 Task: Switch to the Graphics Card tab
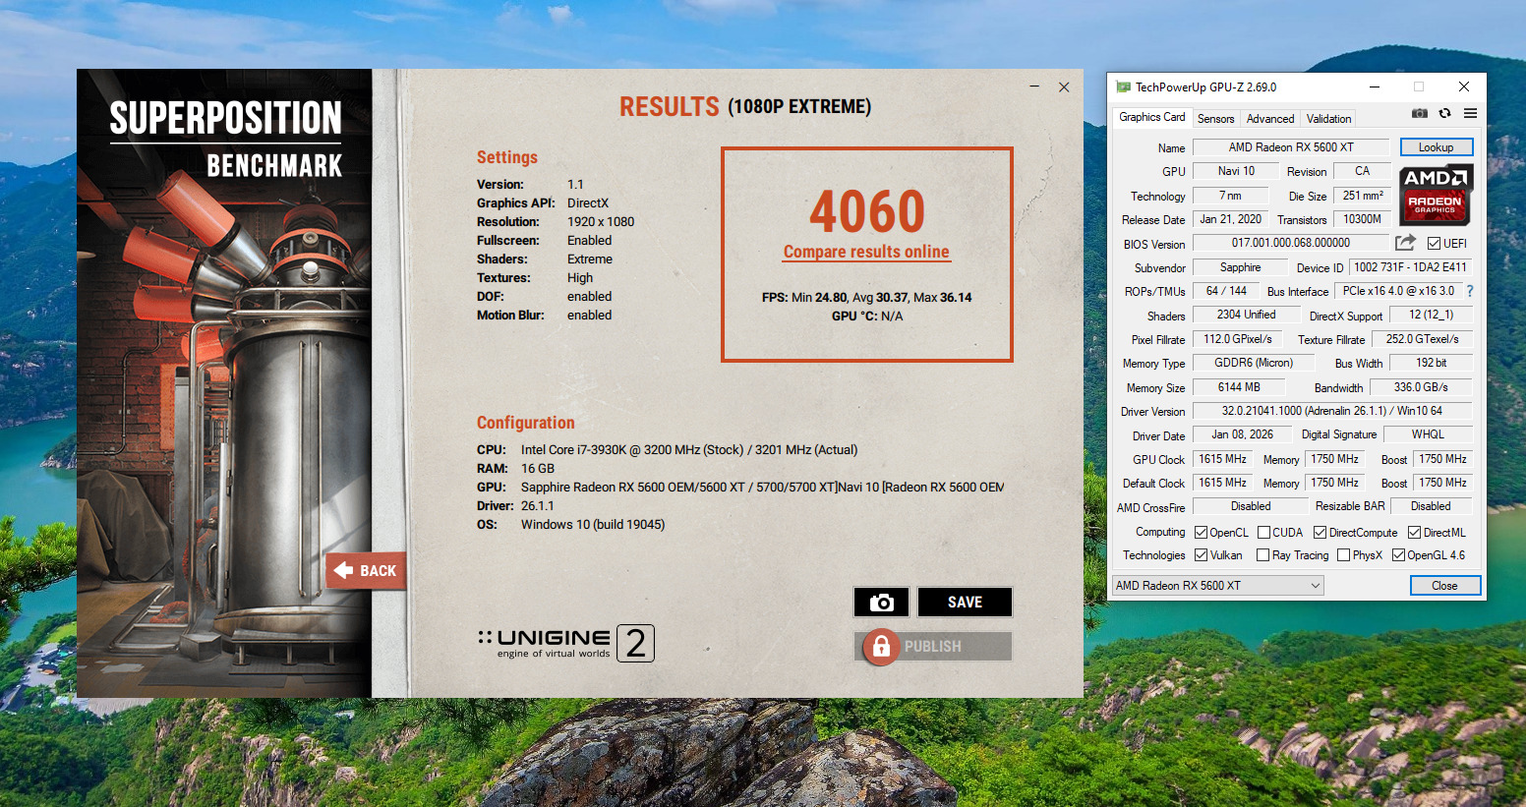pyautogui.click(x=1151, y=117)
